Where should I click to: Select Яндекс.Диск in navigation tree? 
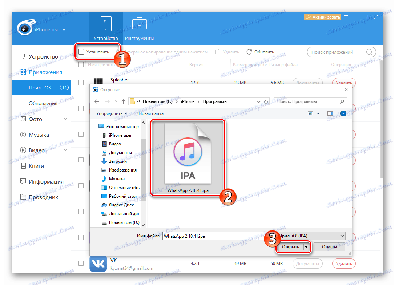(118, 205)
